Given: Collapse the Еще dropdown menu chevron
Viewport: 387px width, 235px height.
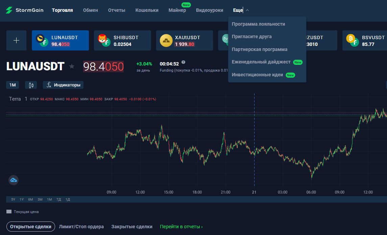Looking at the screenshot, I should (x=247, y=10).
